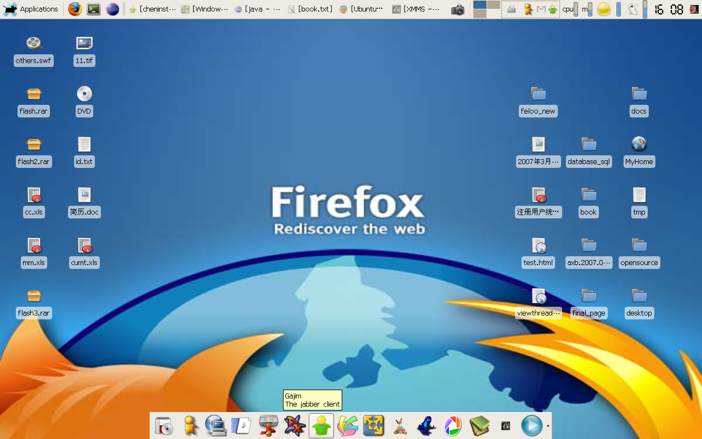This screenshot has width=702, height=439.
Task: Open the Applications menu
Action: pos(30,9)
